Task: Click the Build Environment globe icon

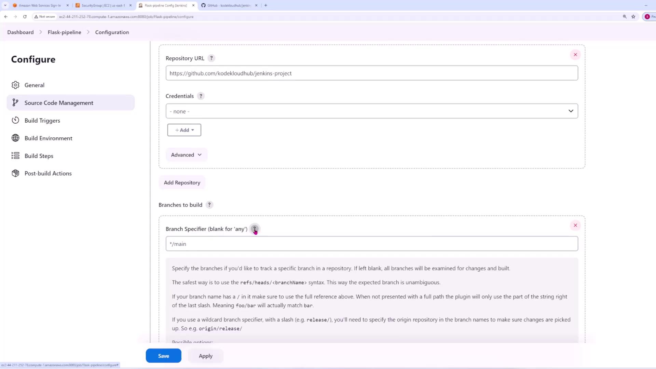Action: tap(15, 138)
